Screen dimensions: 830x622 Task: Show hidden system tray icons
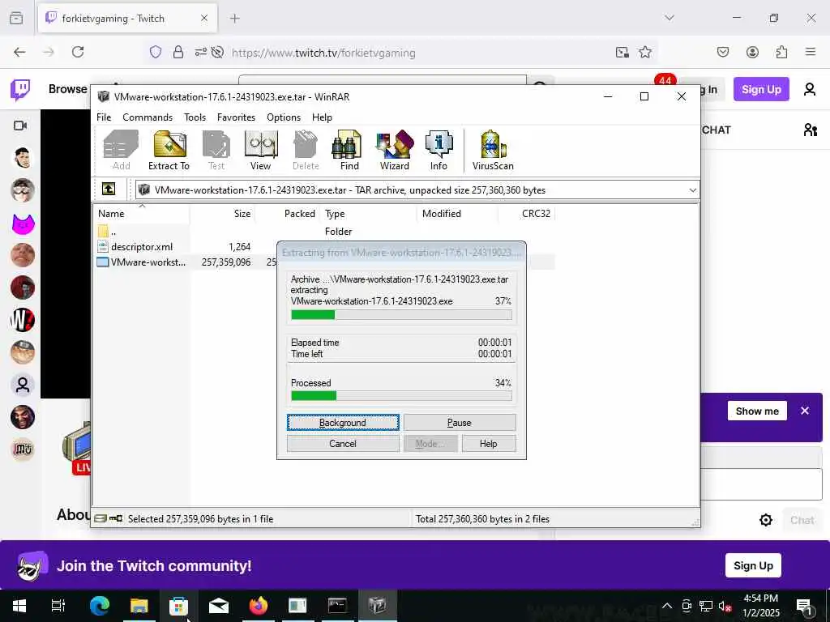[667, 606]
